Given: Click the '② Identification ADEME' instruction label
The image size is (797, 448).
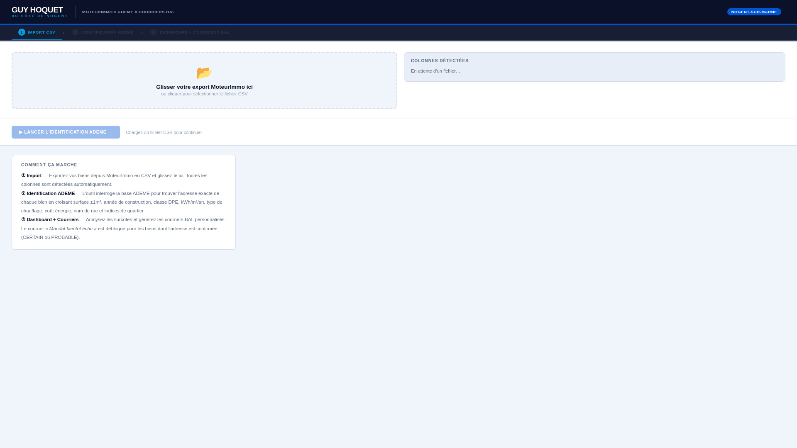Looking at the screenshot, I should pyautogui.click(x=48, y=194).
